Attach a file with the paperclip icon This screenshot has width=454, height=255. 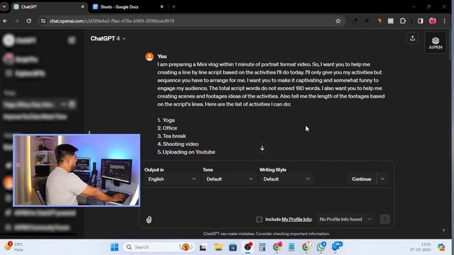(x=149, y=220)
